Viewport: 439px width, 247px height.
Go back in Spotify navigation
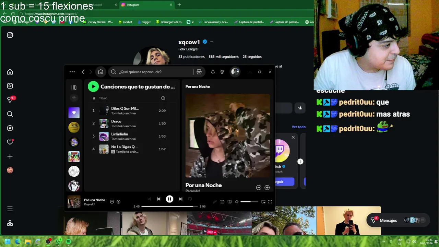[x=83, y=72]
